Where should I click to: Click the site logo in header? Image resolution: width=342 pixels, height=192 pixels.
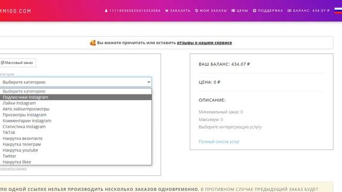[x=15, y=11]
